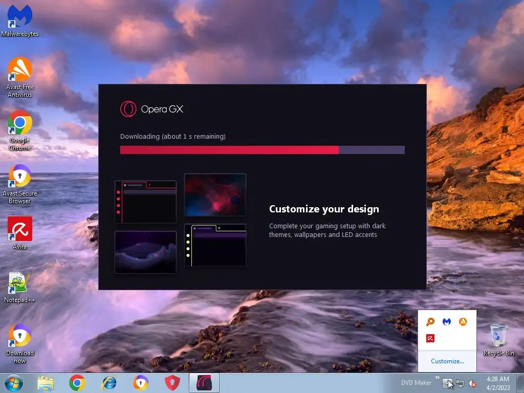The image size is (524, 393).
Task: Click the Show desktop strip on the taskbar
Action: [x=520, y=383]
